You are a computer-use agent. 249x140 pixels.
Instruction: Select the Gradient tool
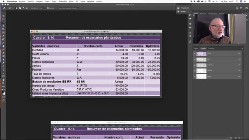point(4,56)
